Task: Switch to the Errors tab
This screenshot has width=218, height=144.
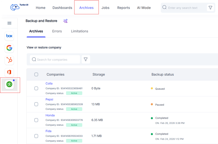Action: [57, 31]
